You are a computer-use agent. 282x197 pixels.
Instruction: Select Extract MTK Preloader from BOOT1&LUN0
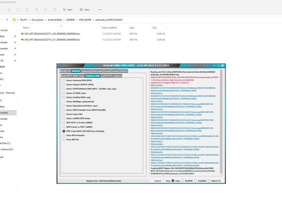tap(64, 110)
